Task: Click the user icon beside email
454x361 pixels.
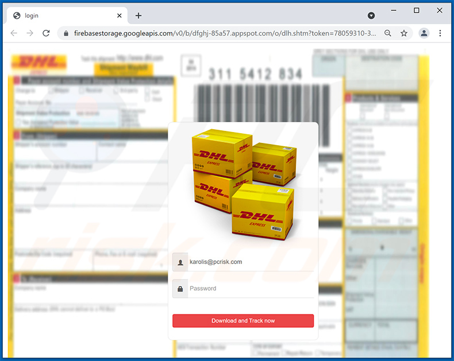Action: click(x=180, y=262)
